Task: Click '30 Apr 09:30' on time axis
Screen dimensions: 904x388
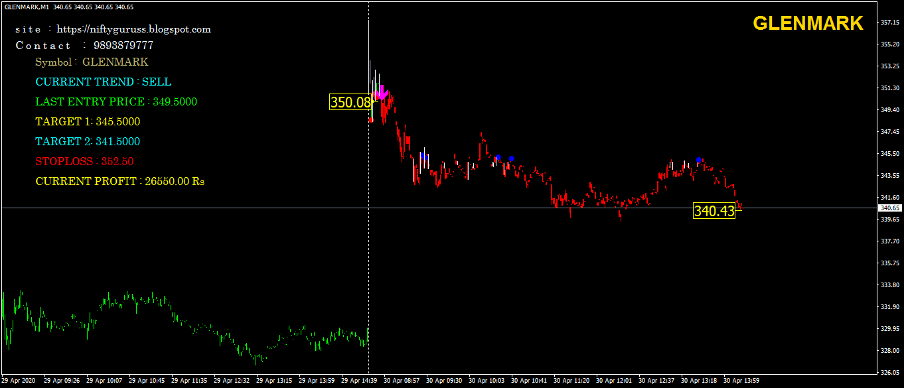Action: (x=445, y=381)
